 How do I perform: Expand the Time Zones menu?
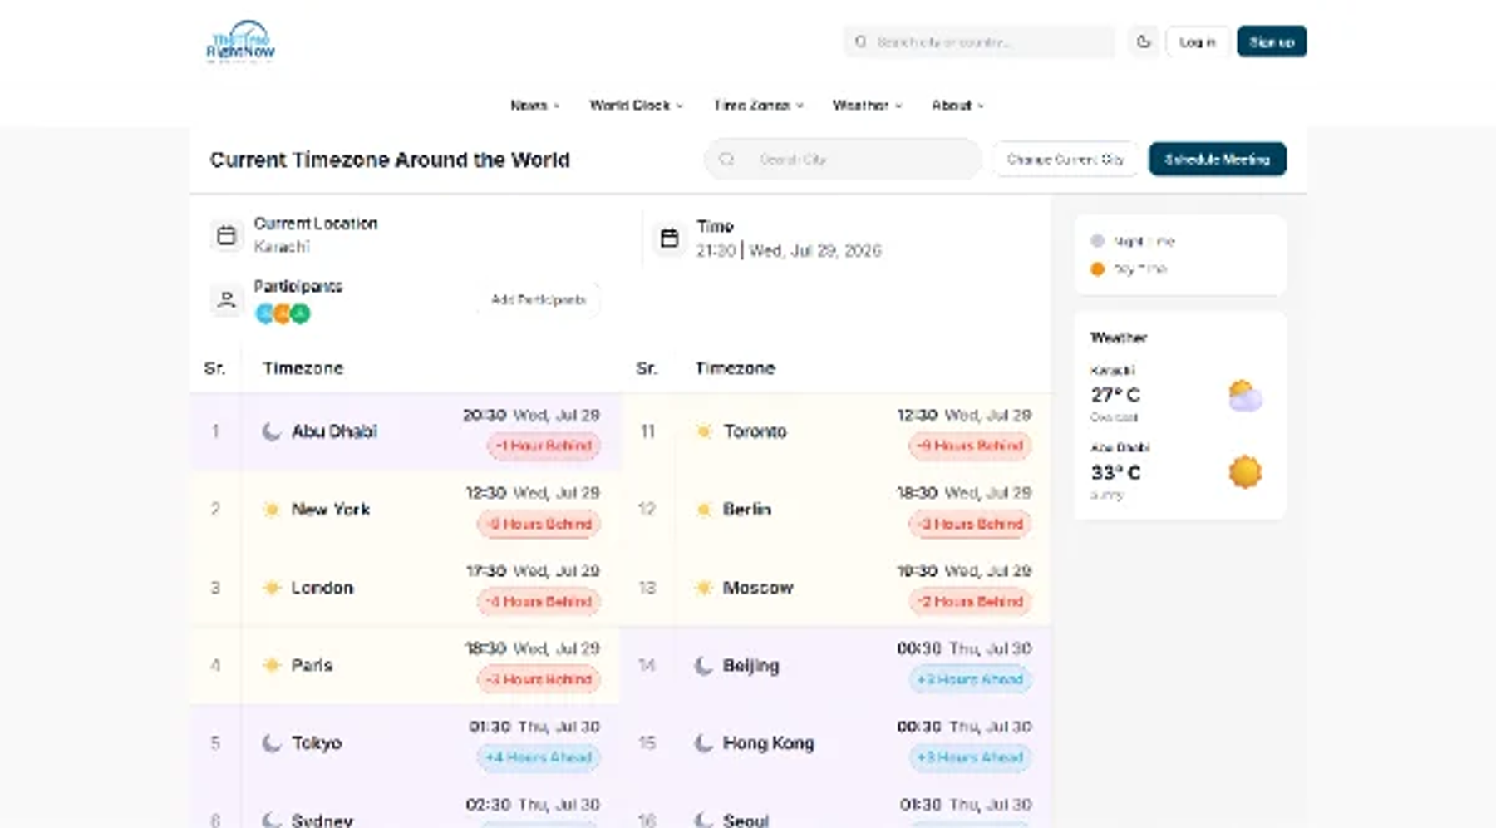pyautogui.click(x=758, y=106)
